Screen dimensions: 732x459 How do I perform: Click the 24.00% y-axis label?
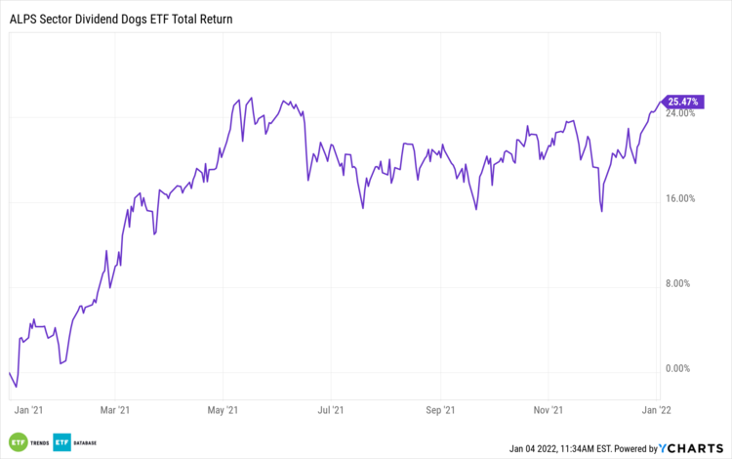pos(679,114)
